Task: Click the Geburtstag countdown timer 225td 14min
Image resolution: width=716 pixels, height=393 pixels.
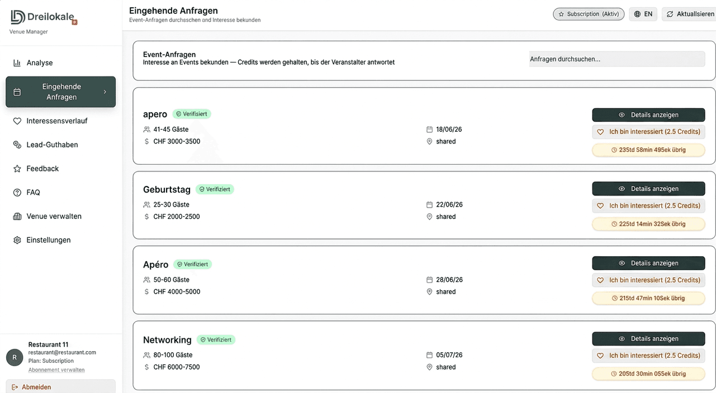Action: [648, 224]
